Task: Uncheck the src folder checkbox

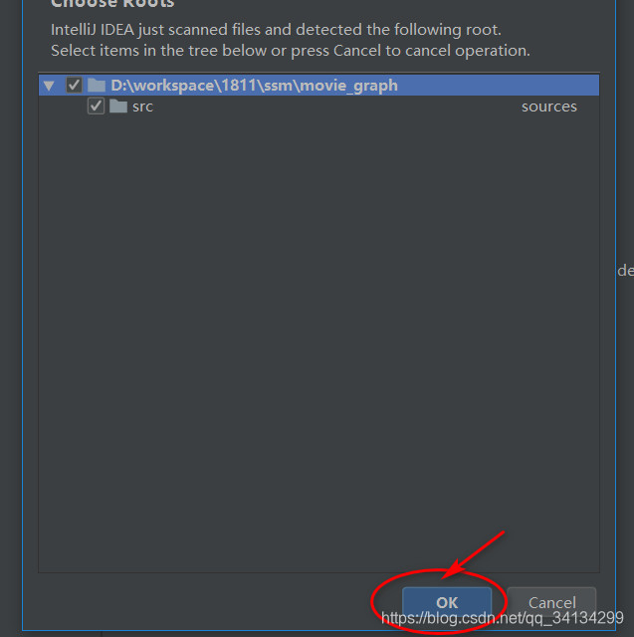Action: pyautogui.click(x=96, y=106)
